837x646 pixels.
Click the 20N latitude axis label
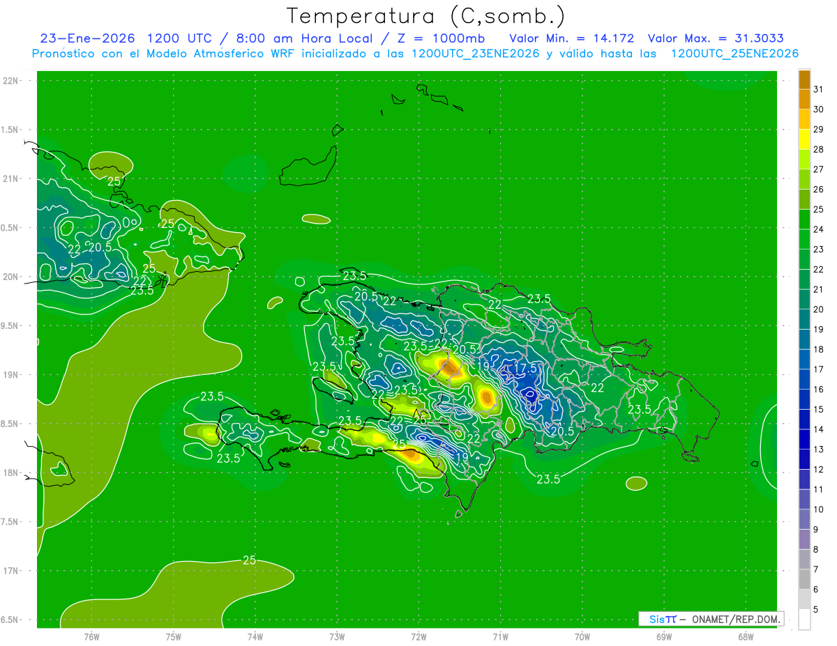[x=11, y=277]
